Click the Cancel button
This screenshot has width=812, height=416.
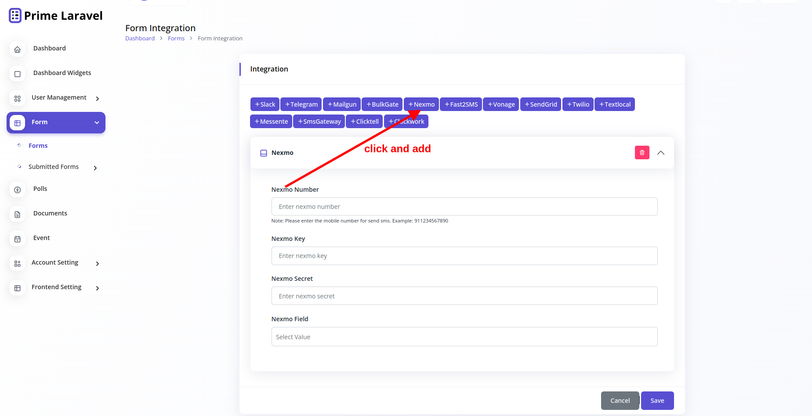620,400
